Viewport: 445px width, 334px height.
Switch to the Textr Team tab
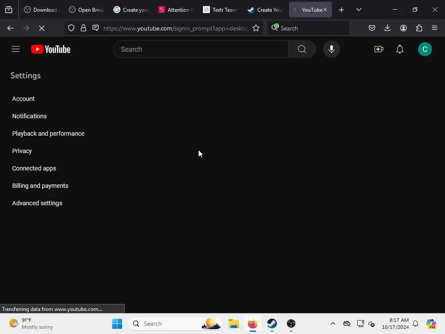[220, 10]
